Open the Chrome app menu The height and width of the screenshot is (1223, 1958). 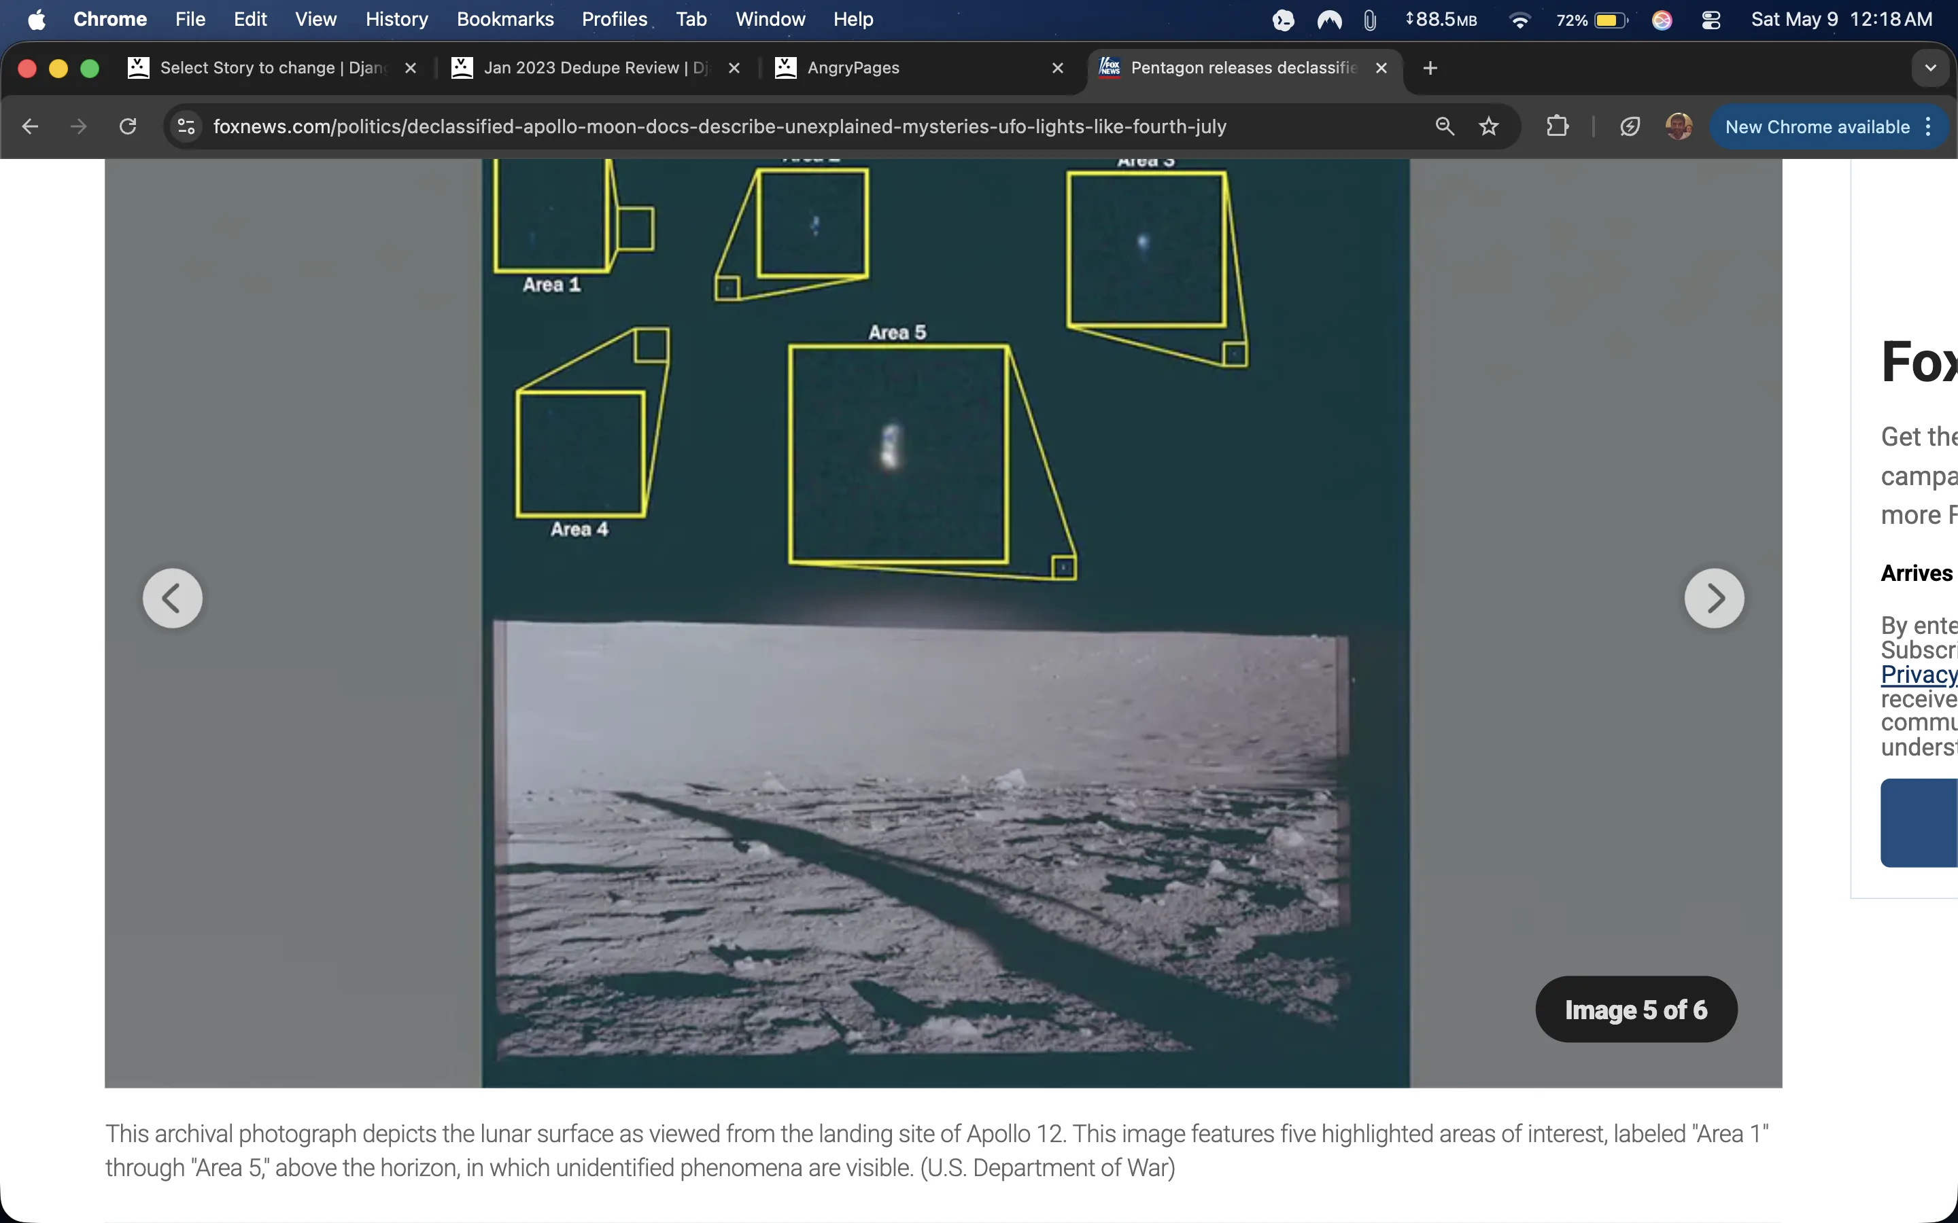point(110,20)
